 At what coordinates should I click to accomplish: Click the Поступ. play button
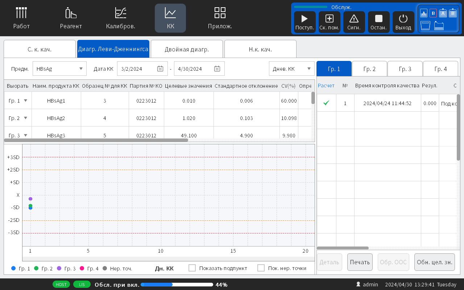click(305, 22)
